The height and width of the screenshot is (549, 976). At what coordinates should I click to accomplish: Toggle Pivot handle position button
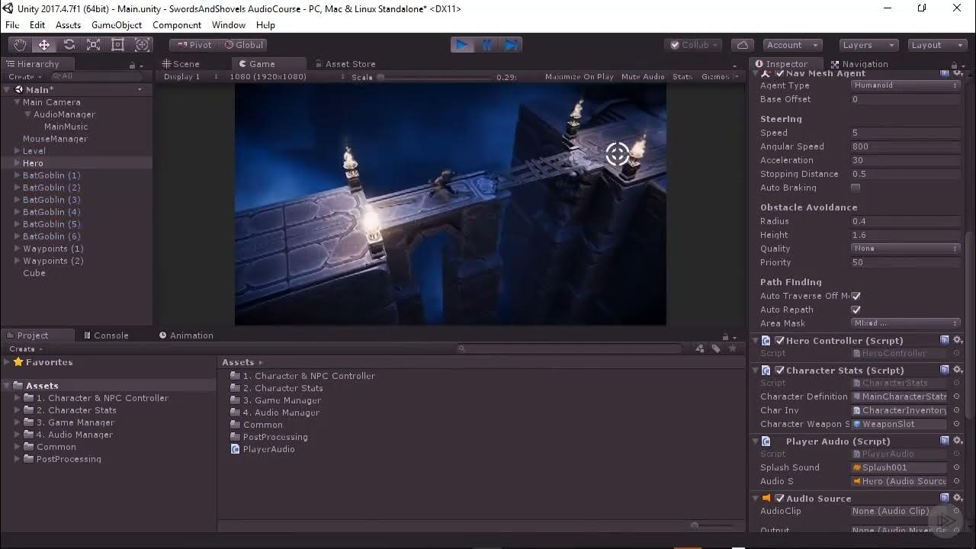[194, 45]
